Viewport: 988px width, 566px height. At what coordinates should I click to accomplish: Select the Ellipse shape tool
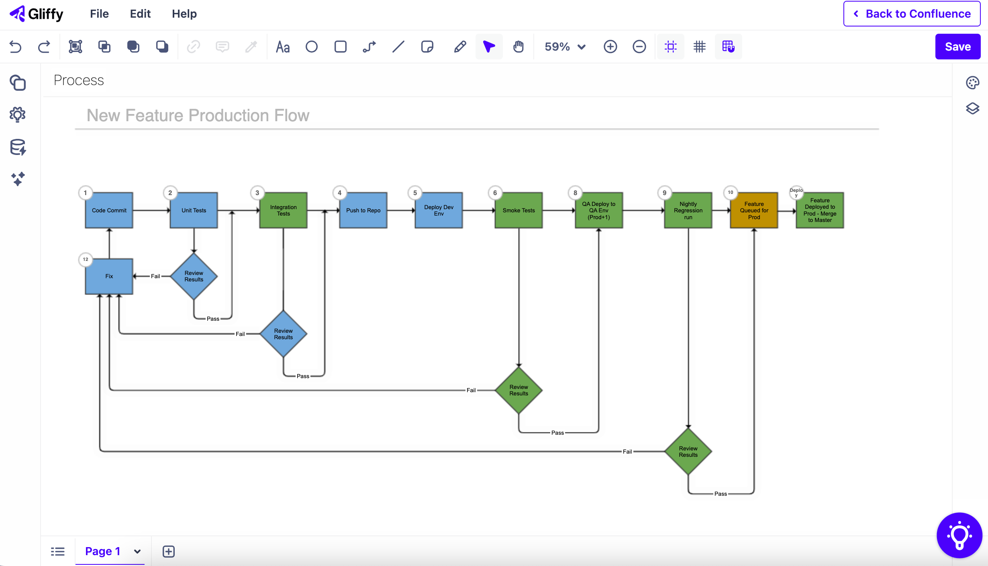click(x=312, y=47)
